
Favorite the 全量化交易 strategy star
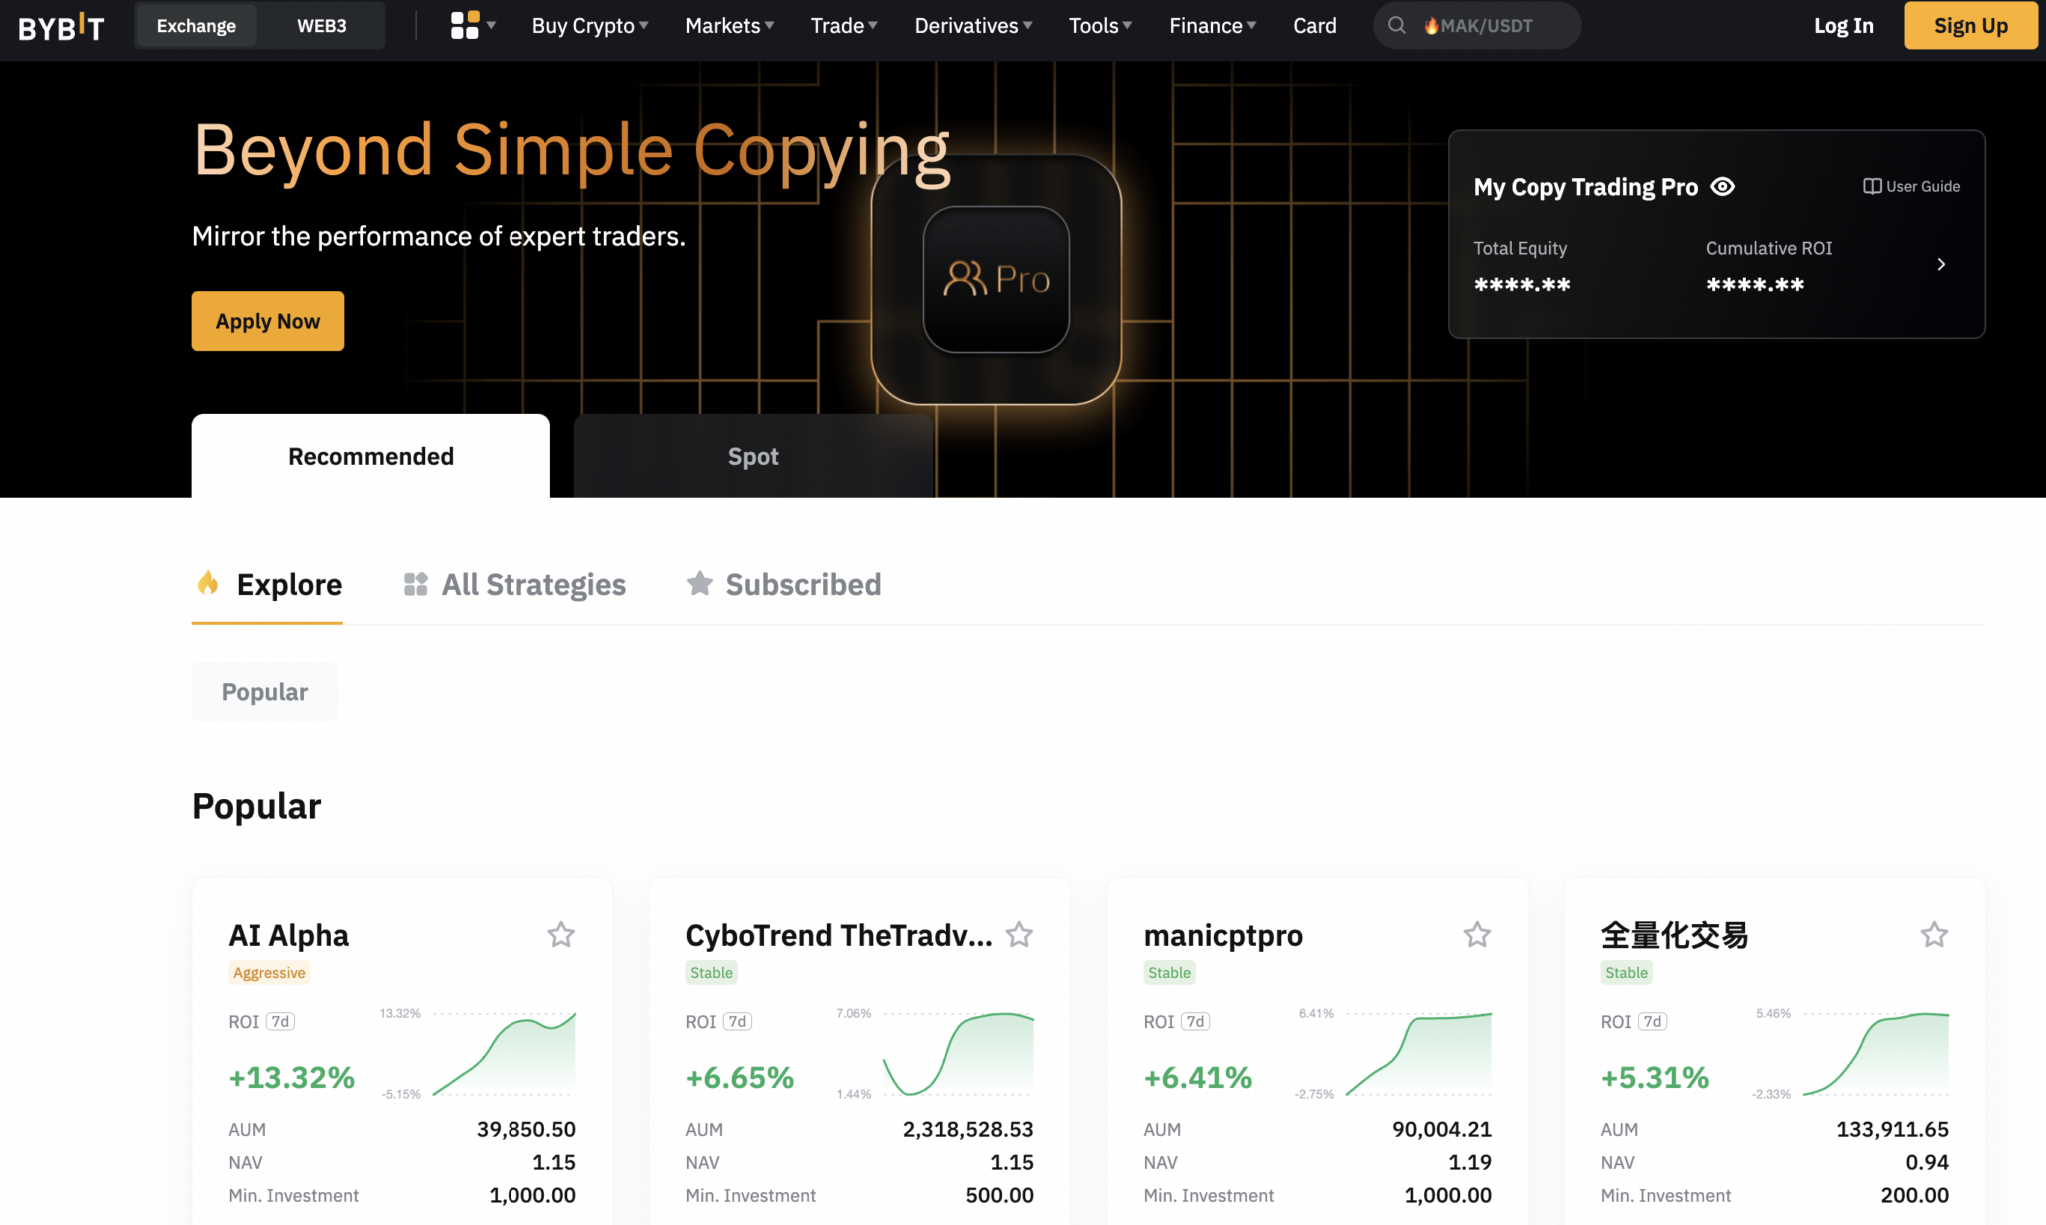tap(1934, 935)
